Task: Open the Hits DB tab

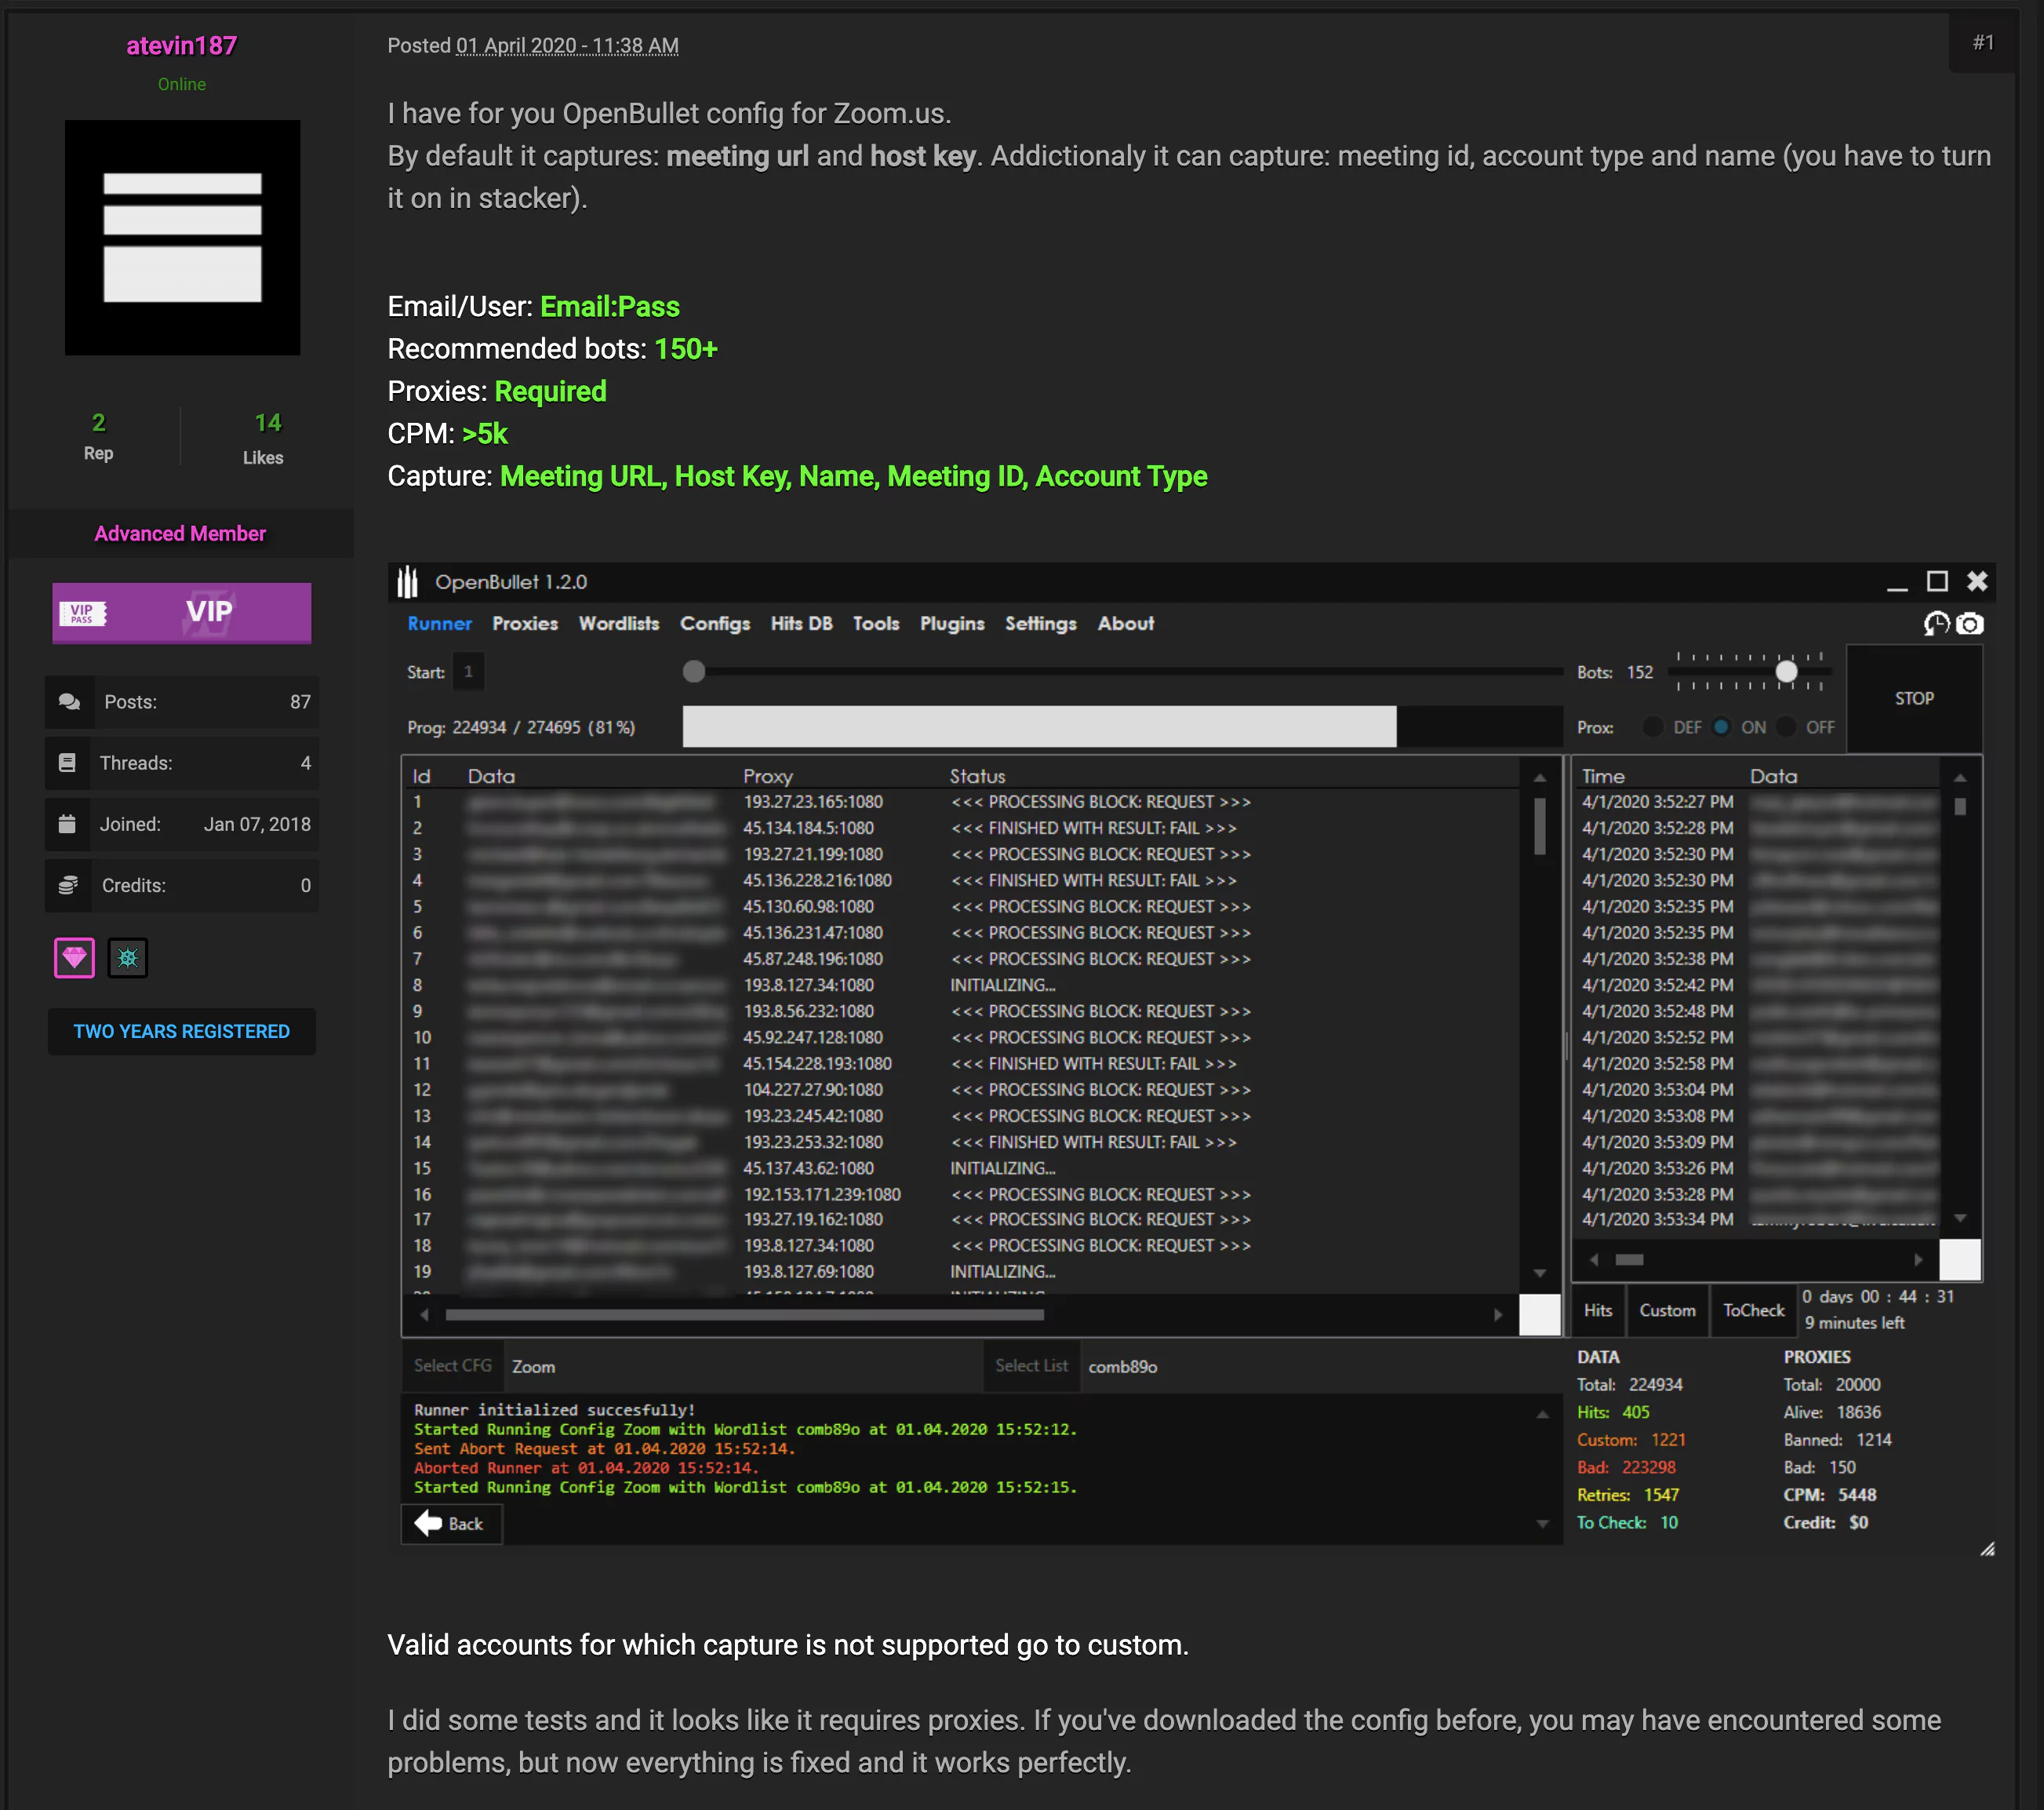Action: [x=801, y=624]
